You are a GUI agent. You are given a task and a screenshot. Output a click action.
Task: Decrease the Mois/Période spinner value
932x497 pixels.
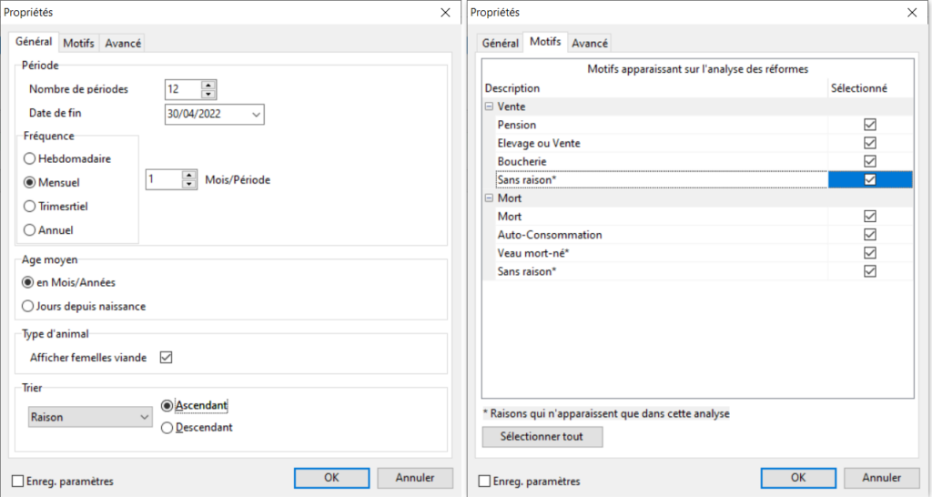189,185
